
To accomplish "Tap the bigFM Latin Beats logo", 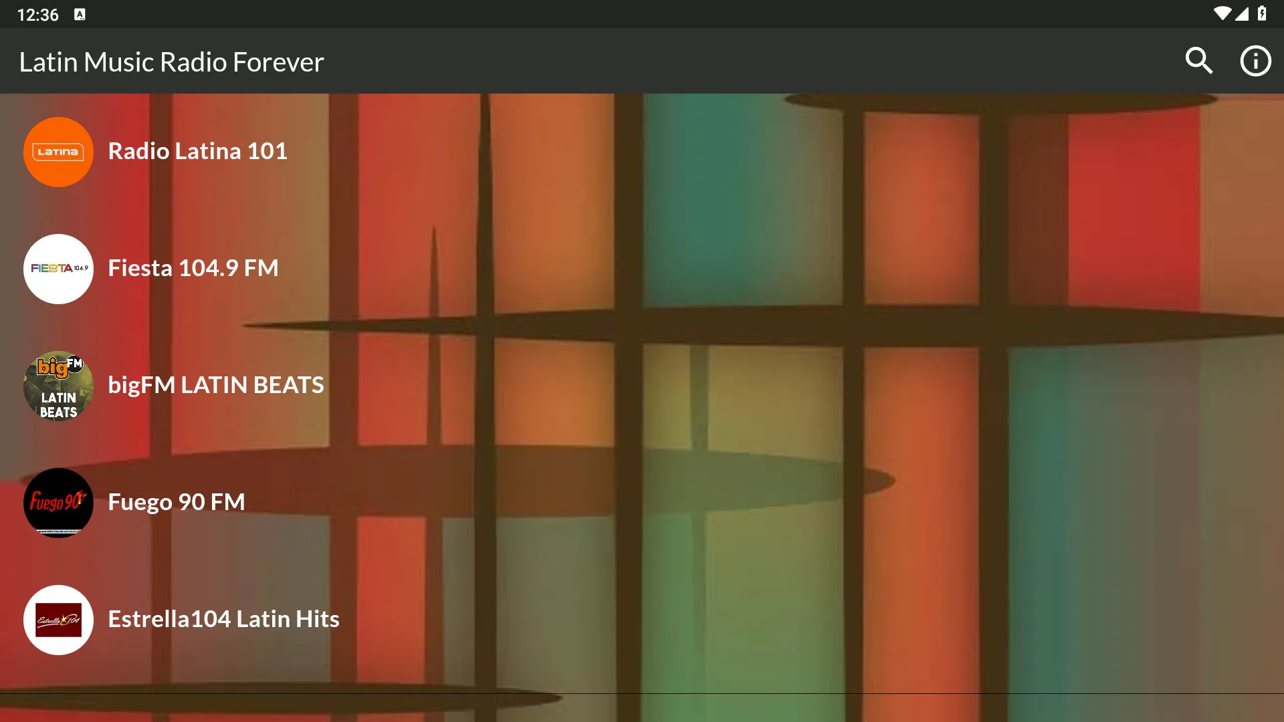I will point(58,386).
